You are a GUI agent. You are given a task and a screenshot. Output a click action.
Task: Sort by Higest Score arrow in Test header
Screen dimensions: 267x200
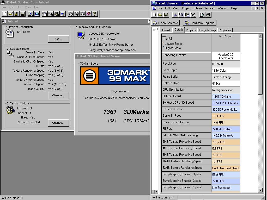[x=163, y=47]
